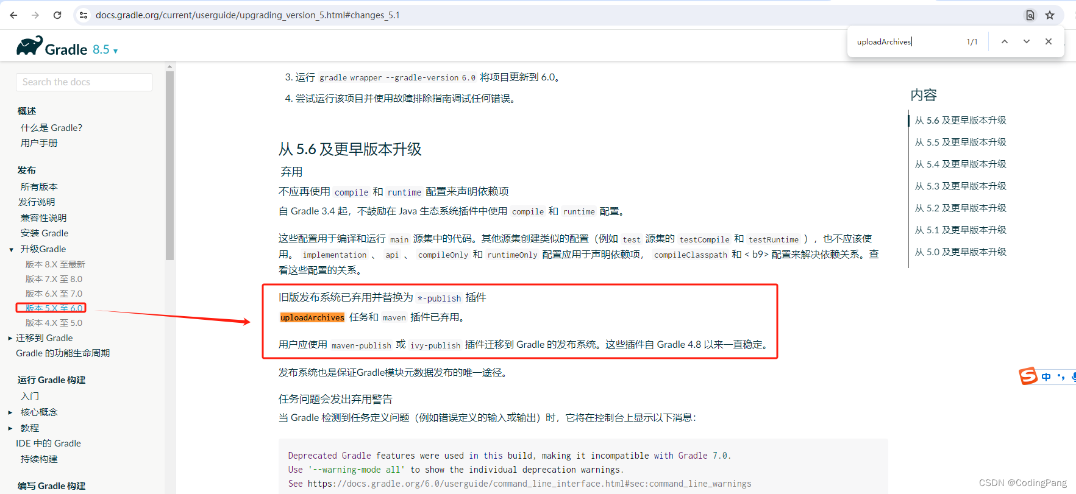Go back to previous page

coord(13,15)
